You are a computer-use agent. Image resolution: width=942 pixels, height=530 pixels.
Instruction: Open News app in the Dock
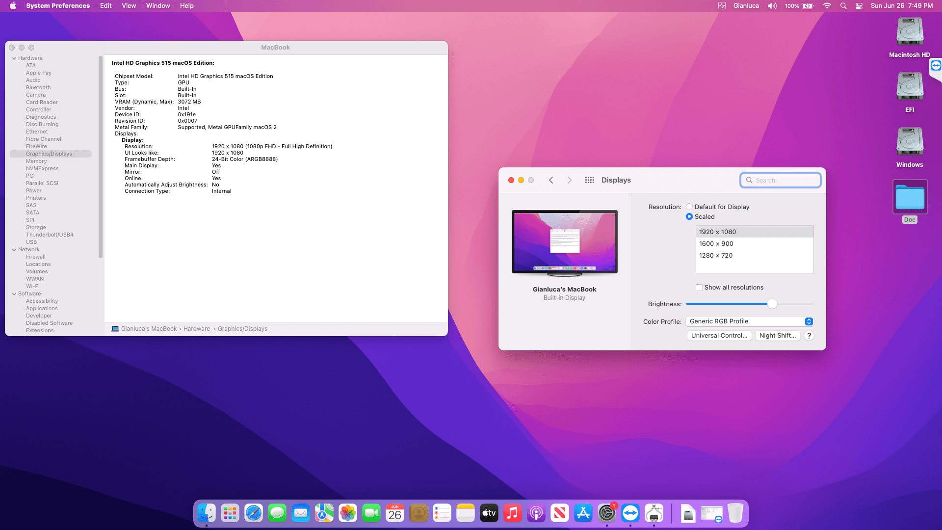tap(560, 513)
